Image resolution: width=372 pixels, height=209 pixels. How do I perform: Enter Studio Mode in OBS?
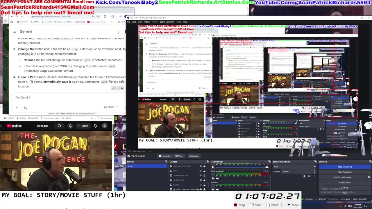pyautogui.click(x=345, y=183)
